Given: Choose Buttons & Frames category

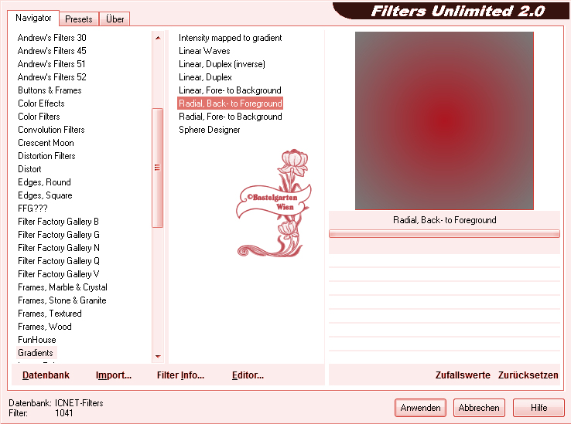Looking at the screenshot, I should tap(50, 90).
